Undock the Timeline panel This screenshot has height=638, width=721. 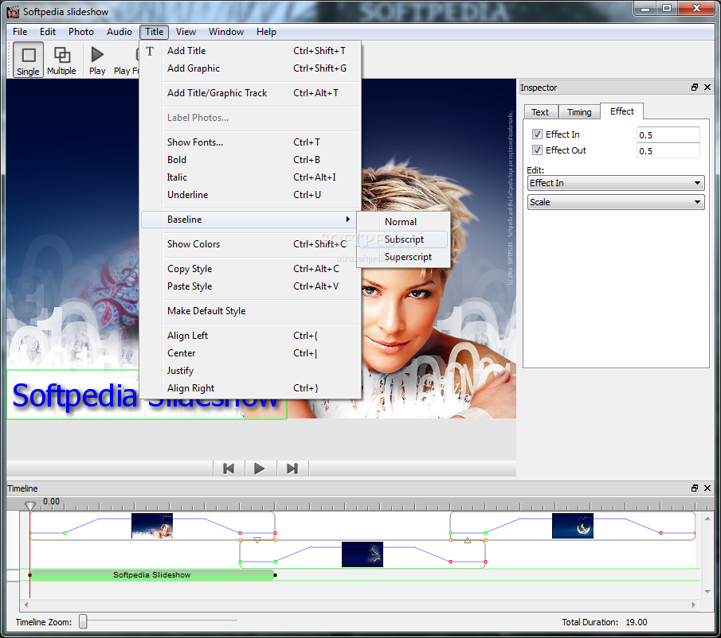click(x=695, y=488)
